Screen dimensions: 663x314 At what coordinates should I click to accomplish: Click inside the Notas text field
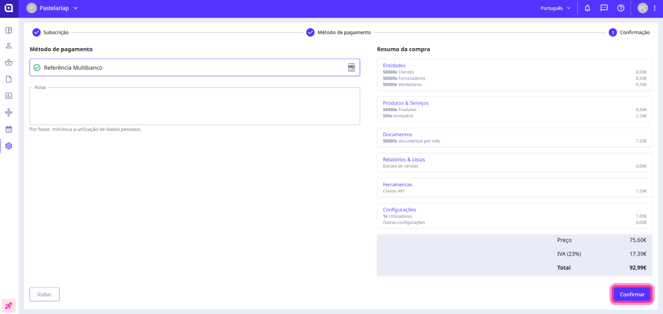194,106
